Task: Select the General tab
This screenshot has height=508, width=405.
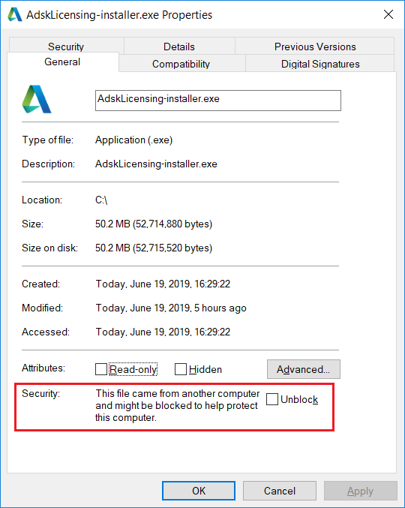Action: [x=62, y=62]
